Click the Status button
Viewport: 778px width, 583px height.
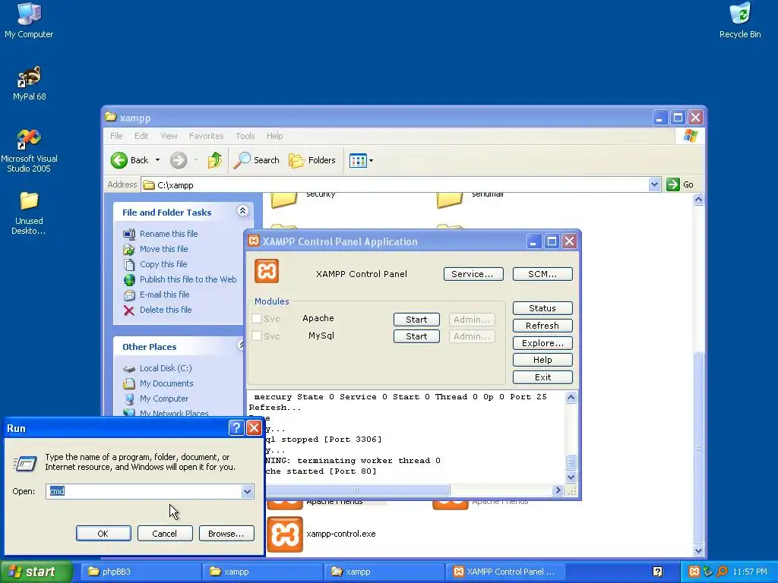tap(542, 308)
